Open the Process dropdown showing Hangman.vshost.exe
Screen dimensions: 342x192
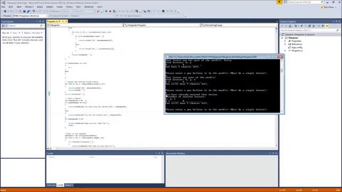pyautogui.click(x=30, y=16)
